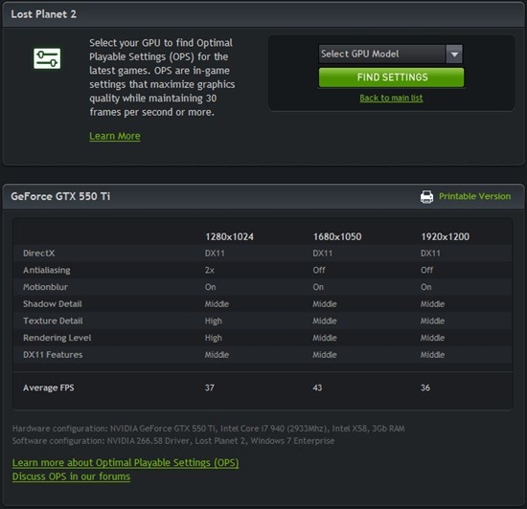Open Discuss OPS in our forums link
Screen dimensions: 527x509
(71, 476)
